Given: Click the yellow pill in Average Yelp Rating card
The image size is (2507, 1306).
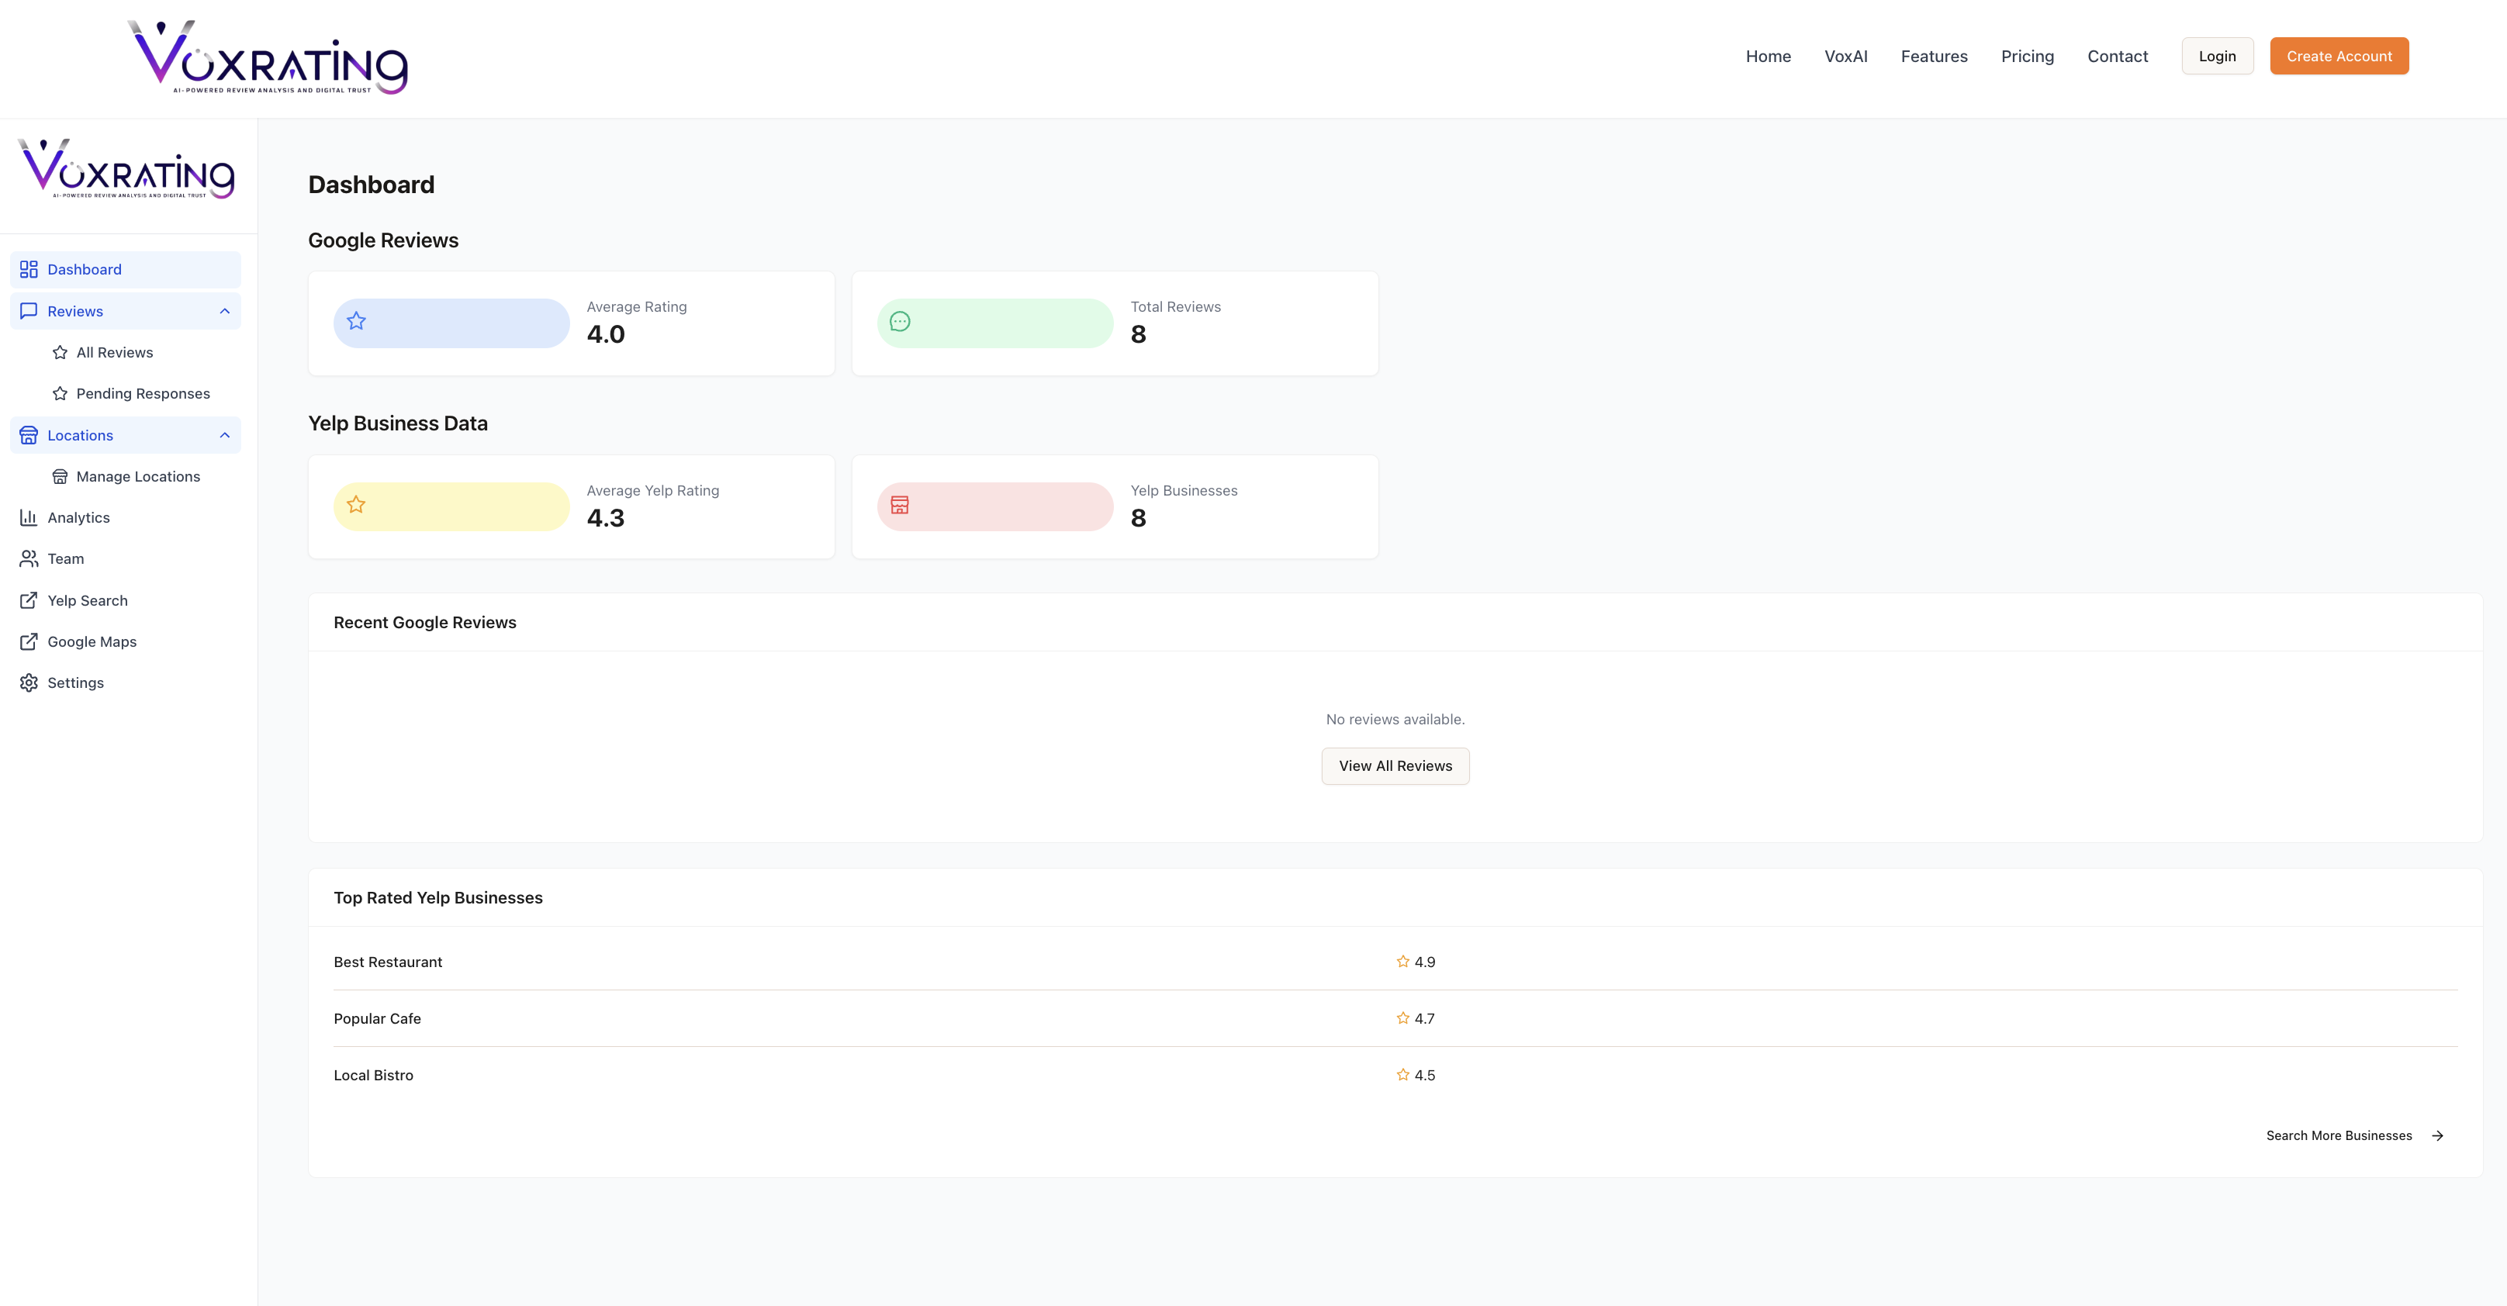Looking at the screenshot, I should click(x=451, y=506).
